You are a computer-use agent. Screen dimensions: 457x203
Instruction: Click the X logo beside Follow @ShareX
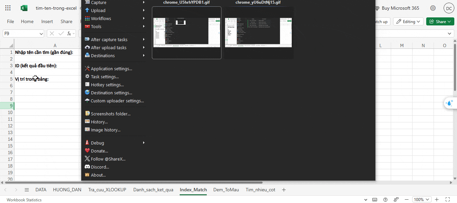[87, 159]
